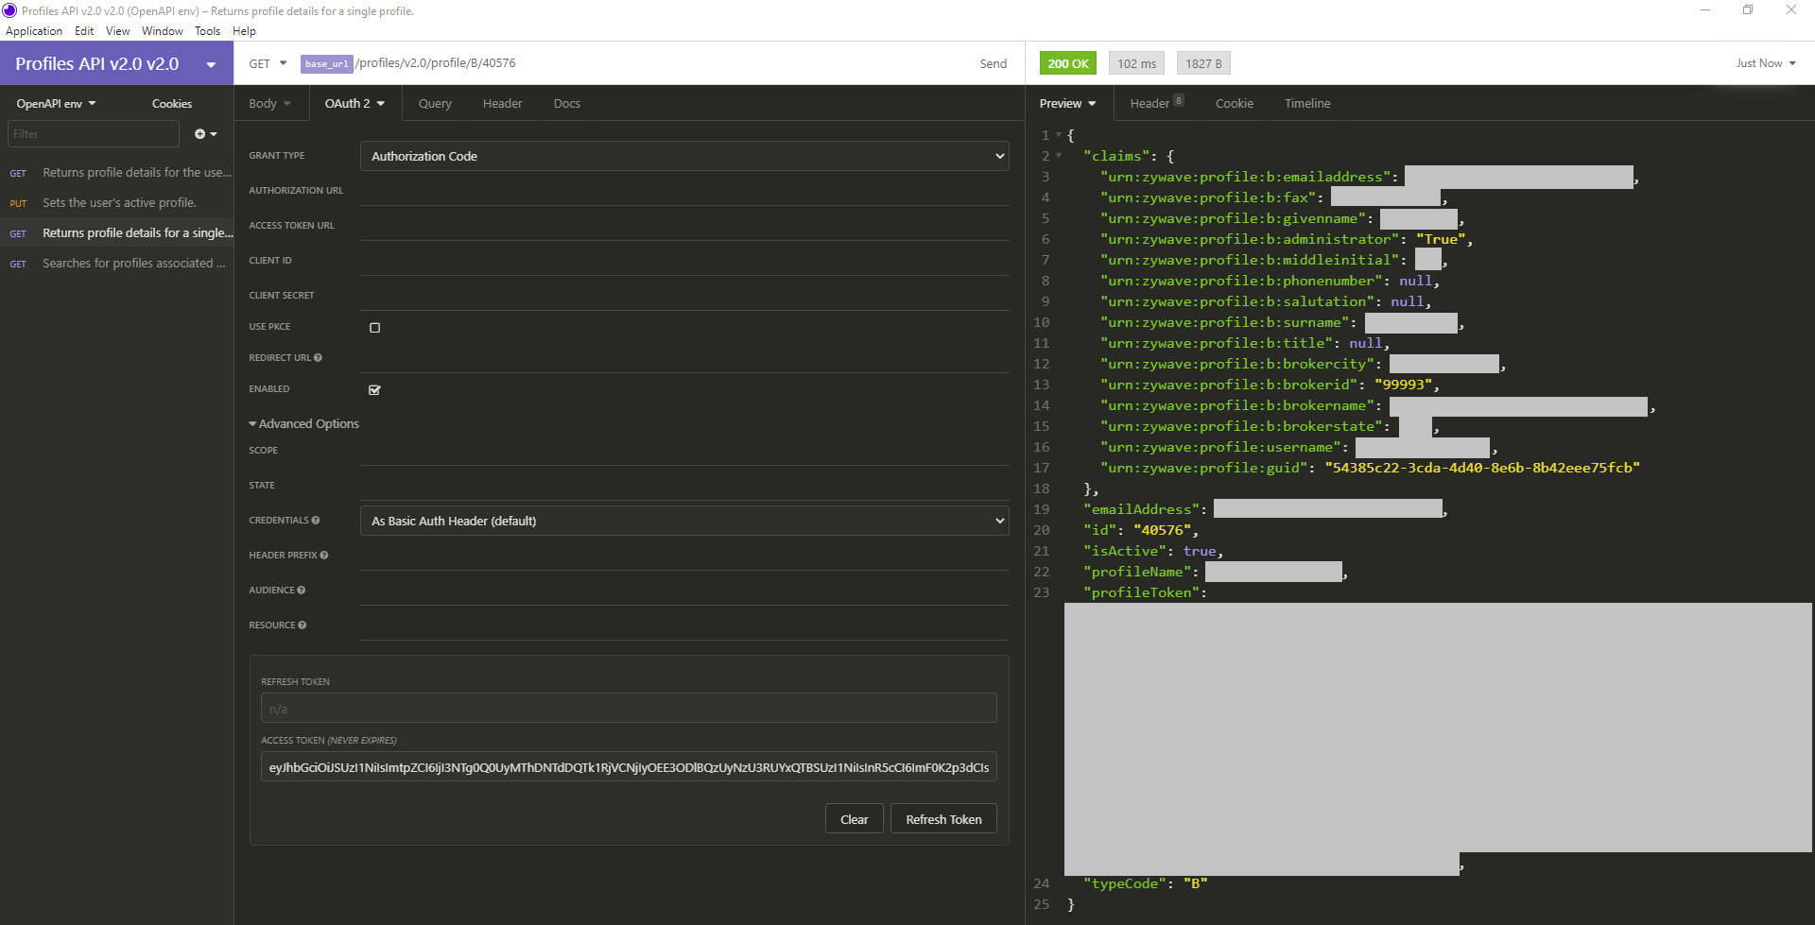Send the request
The image size is (1815, 925).
(994, 64)
